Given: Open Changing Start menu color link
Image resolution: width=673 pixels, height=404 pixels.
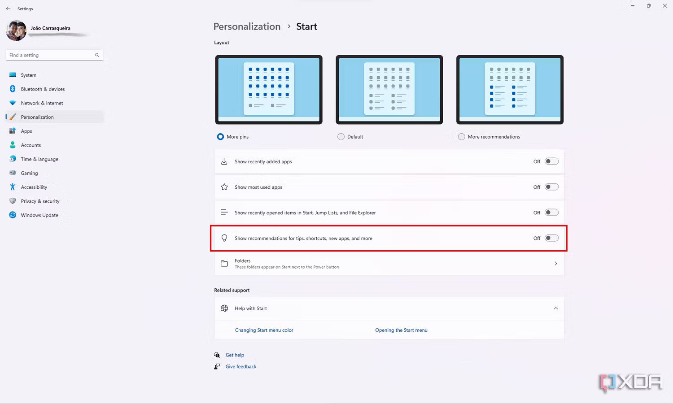Looking at the screenshot, I should (264, 330).
